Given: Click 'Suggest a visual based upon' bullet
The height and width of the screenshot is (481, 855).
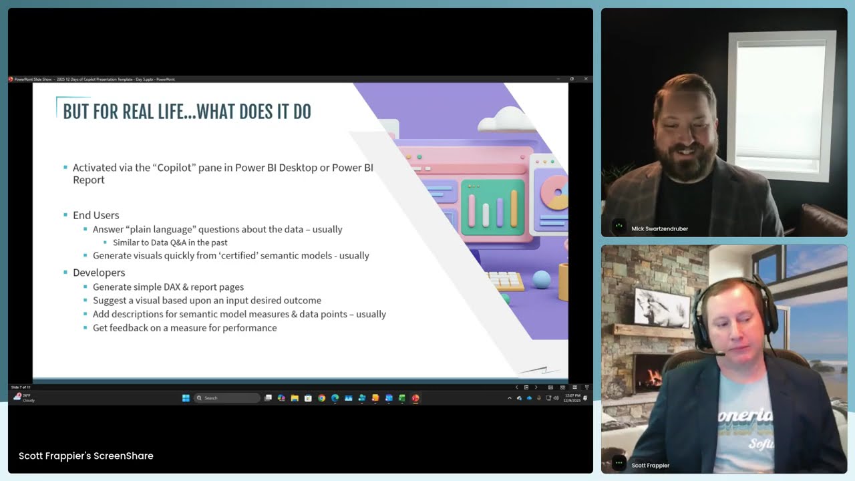Looking at the screenshot, I should 207,301.
